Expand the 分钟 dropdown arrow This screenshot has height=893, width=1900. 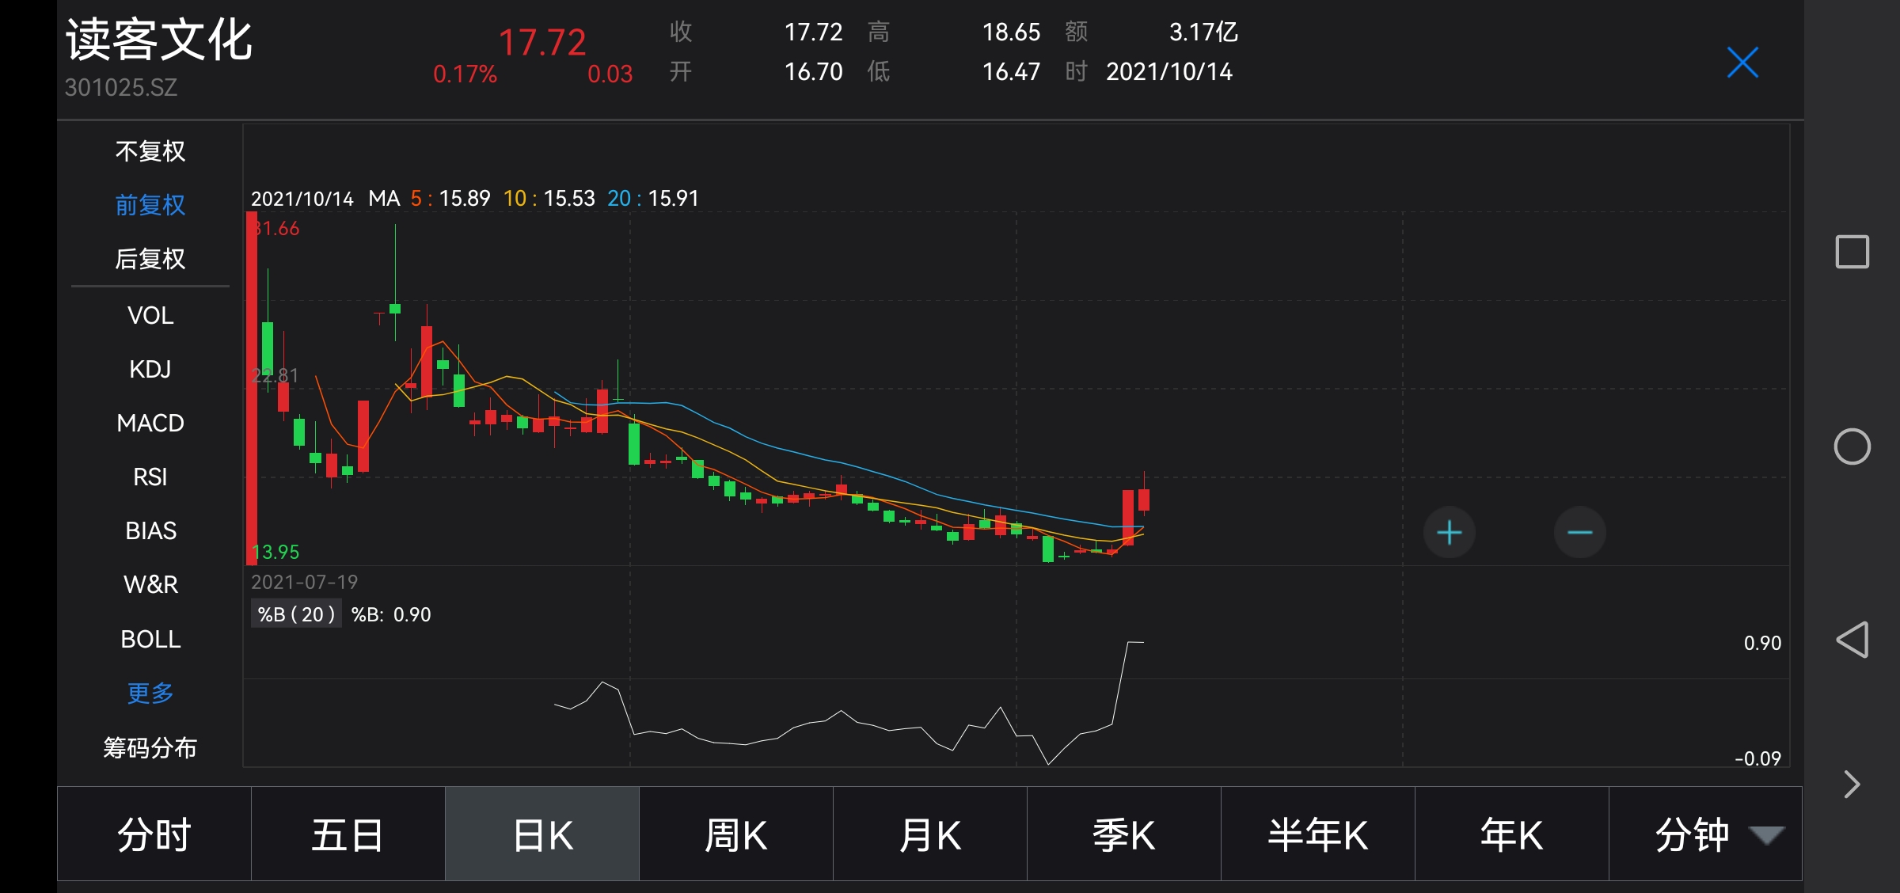click(1766, 834)
